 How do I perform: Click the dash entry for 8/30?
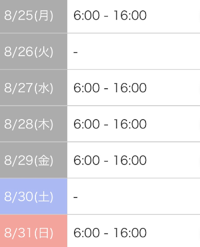pos(76,197)
